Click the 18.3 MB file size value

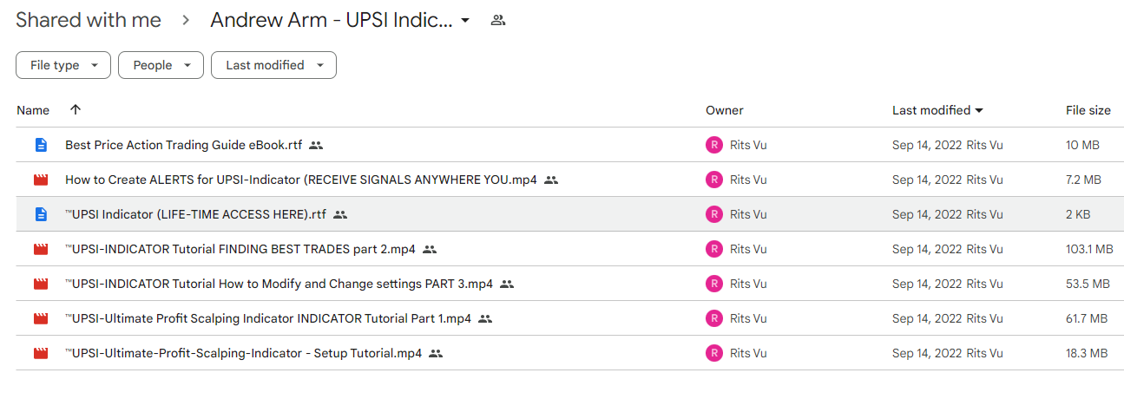pyautogui.click(x=1087, y=353)
